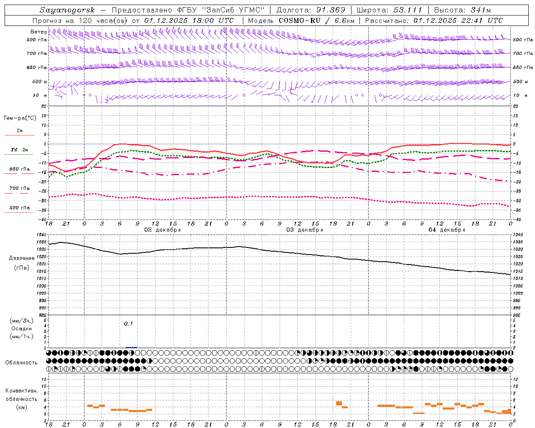Viewport: 535px width, 428px height.
Task: Click the '03 декабря' date label under temperature chart
Action: pos(305,230)
